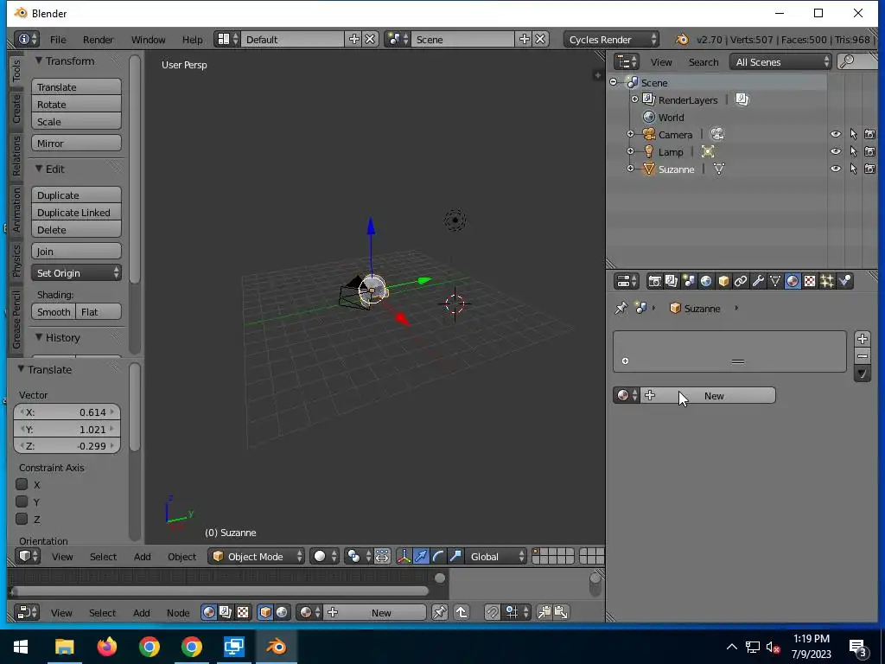Hide Suzanne via its eye icon

coord(836,169)
